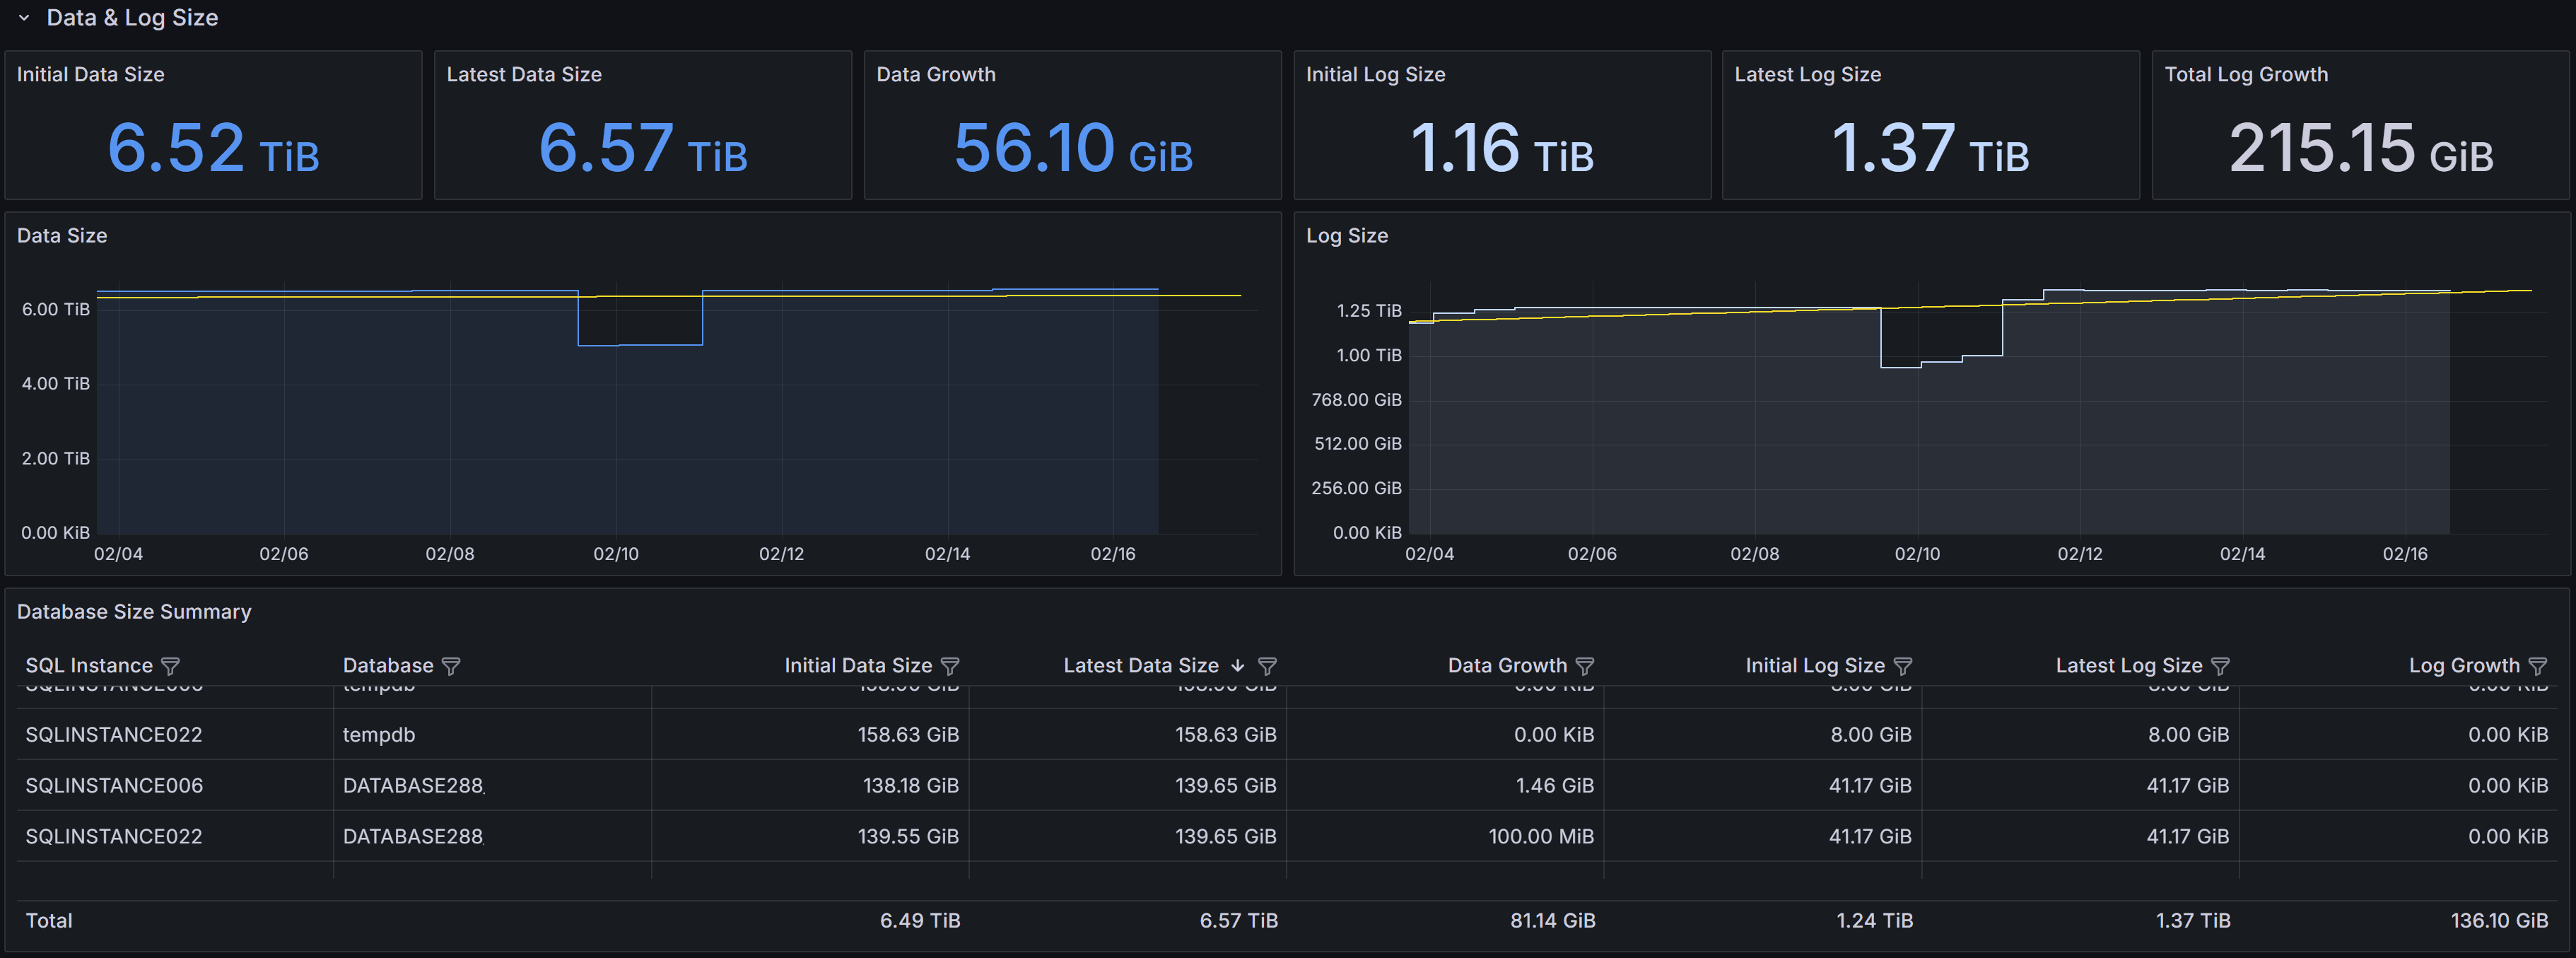Click the Data Growth stat showing 56.10 GiB
Viewport: 2576px width, 958px height.
[1073, 150]
